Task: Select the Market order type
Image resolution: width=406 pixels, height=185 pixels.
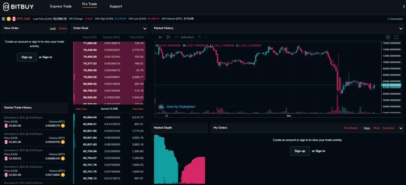Action: [x=63, y=28]
